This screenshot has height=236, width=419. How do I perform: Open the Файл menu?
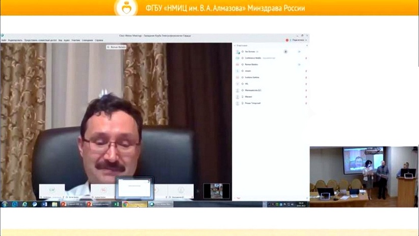[x=4, y=40]
